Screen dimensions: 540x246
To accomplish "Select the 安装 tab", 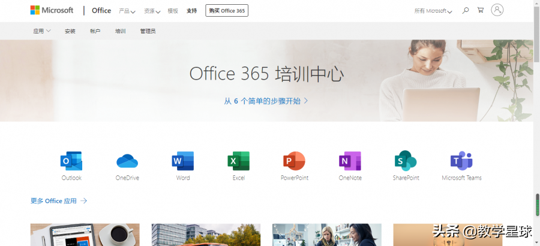I will 70,31.
